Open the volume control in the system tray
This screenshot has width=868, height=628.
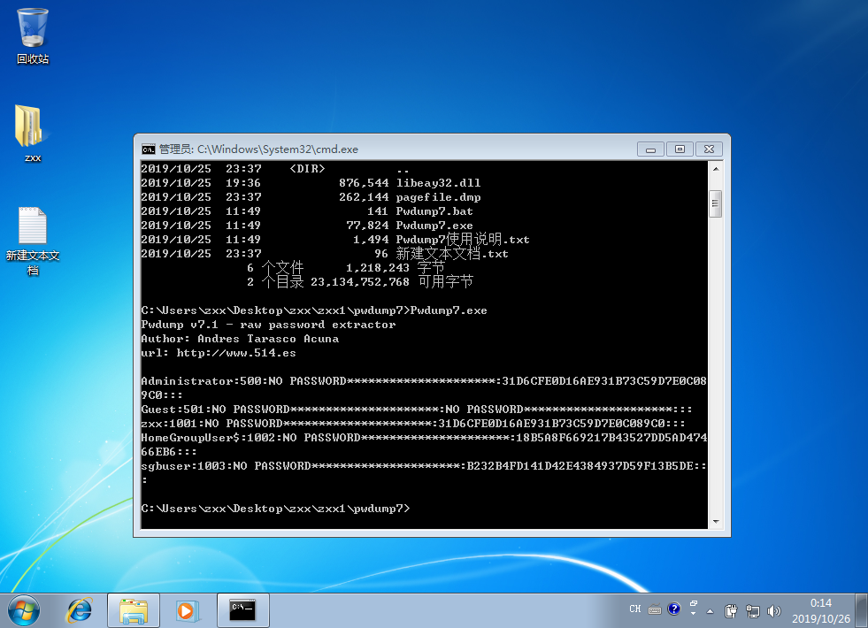point(774,610)
